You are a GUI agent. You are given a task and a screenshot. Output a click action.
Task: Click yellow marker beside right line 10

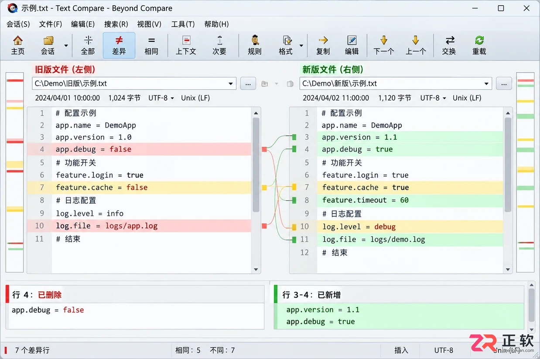coord(294,227)
